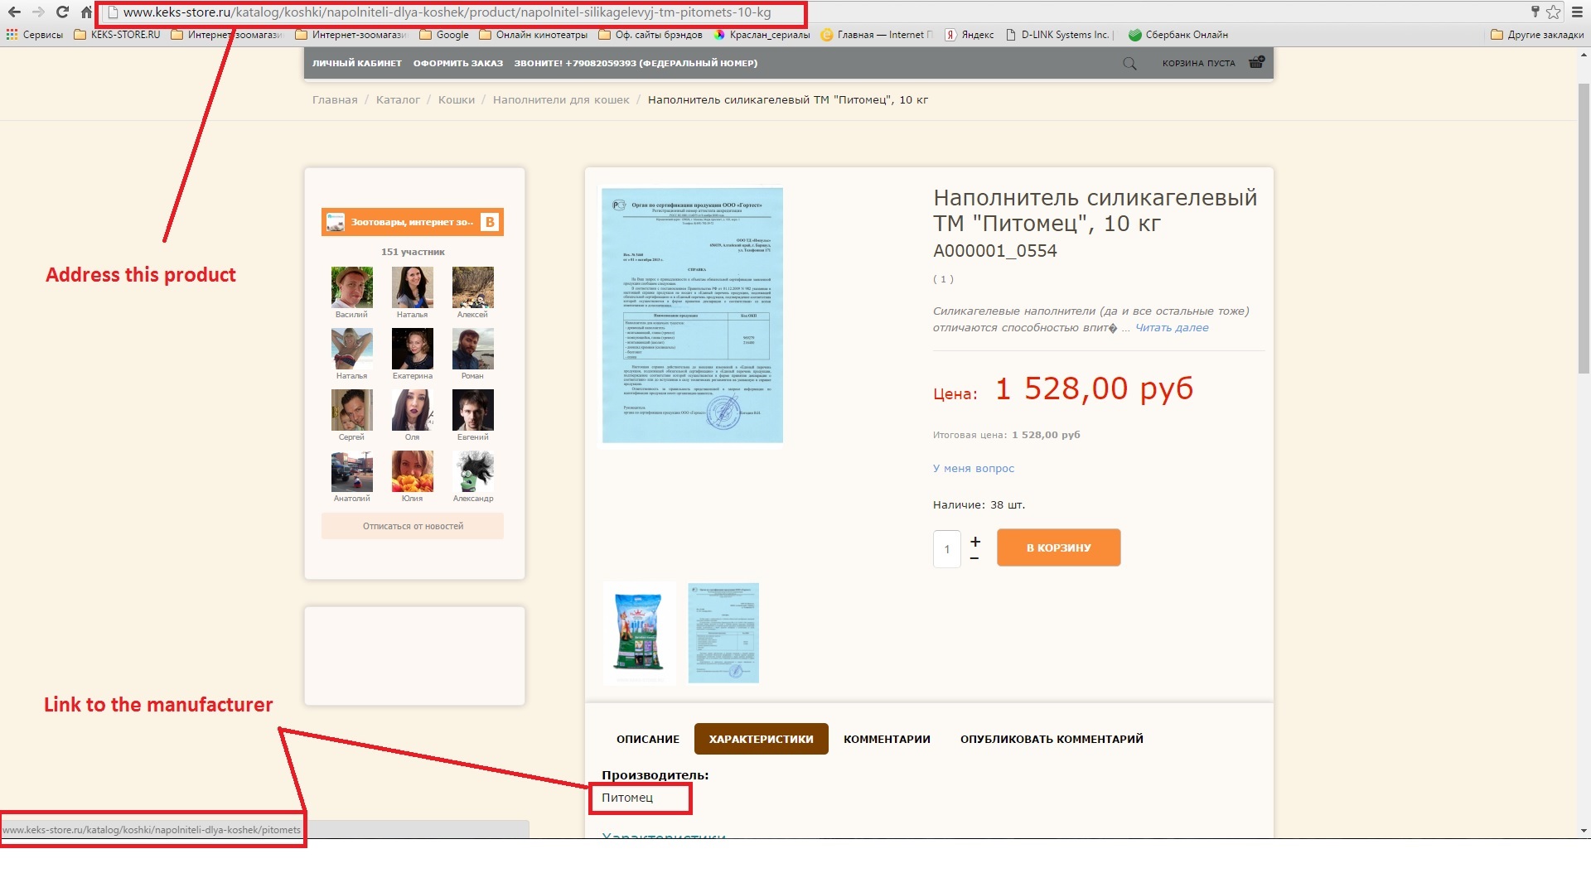Screen dimensions: 1591x873
Task: Open the Сбербанк Онлайн bookmark
Action: (1178, 35)
